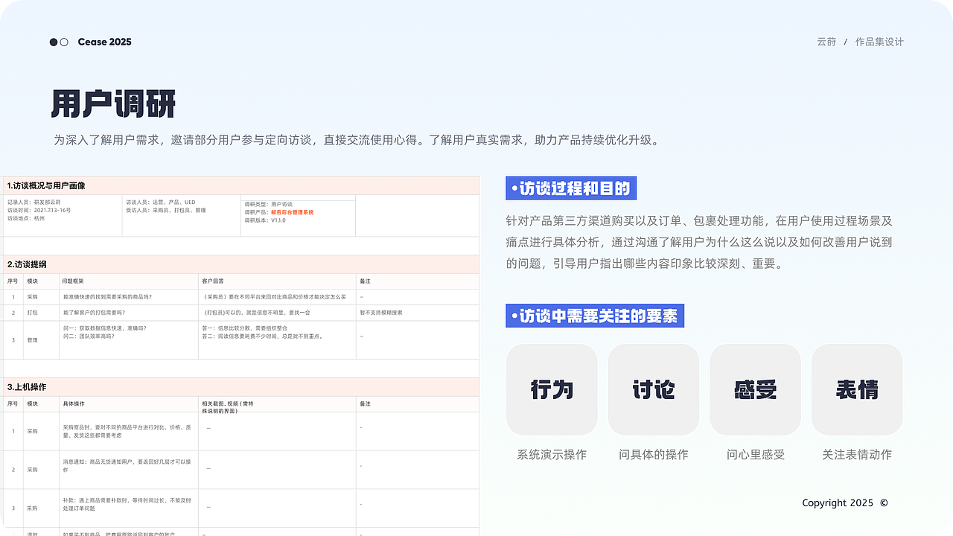Click the blue 访谈中需要关注的要素 banner

tap(595, 315)
